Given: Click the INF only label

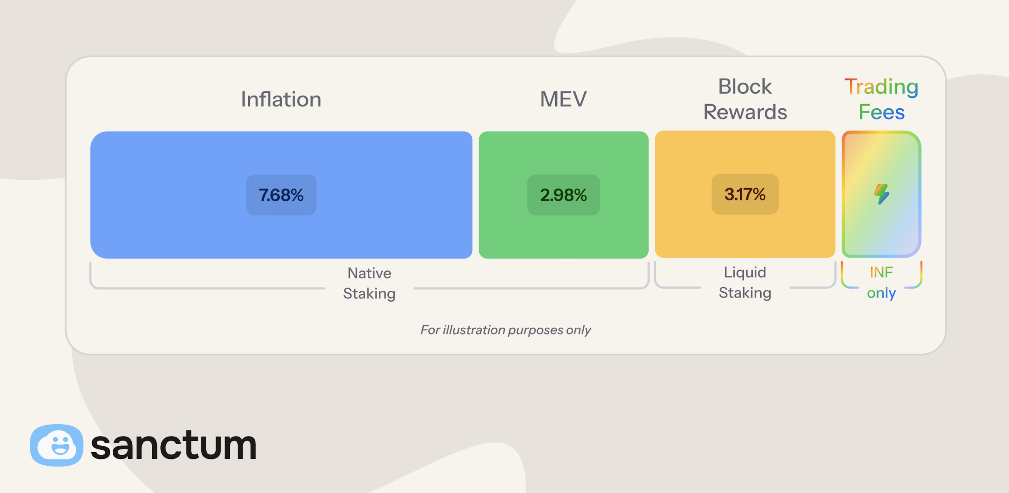Looking at the screenshot, I should pos(881,282).
